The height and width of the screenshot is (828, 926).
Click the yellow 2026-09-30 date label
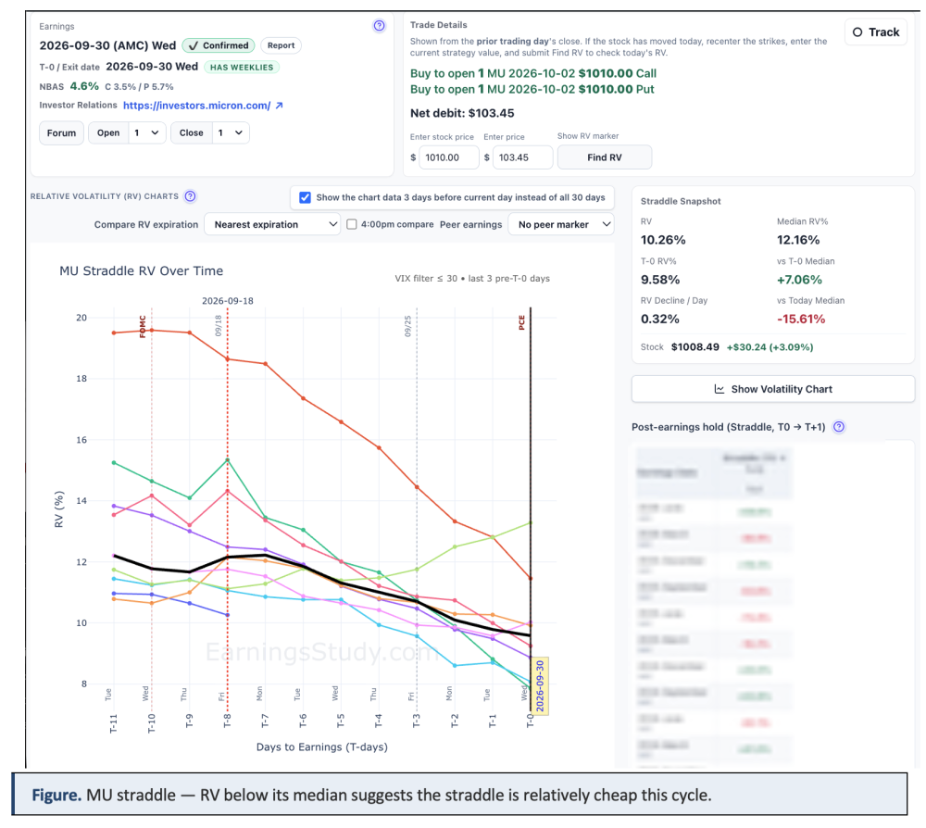540,685
